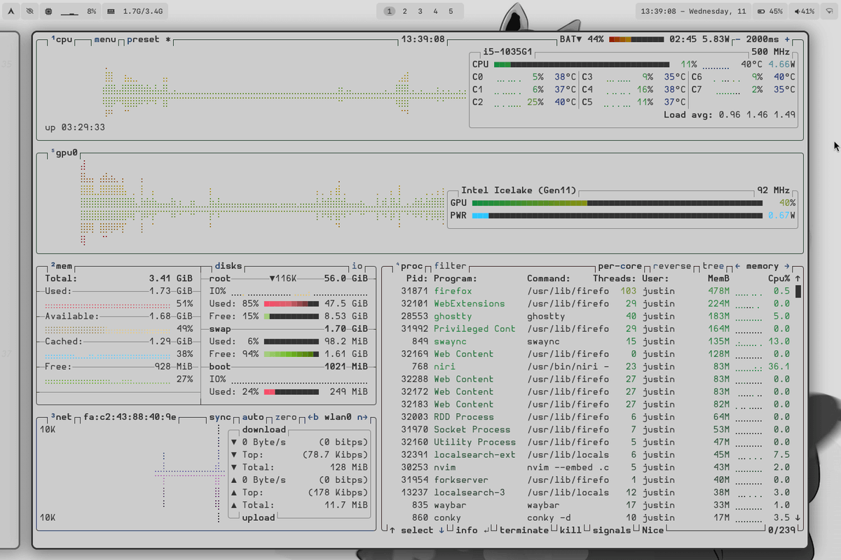This screenshot has height=560, width=841.
Task: Switch to workspace 5
Action: tap(451, 11)
